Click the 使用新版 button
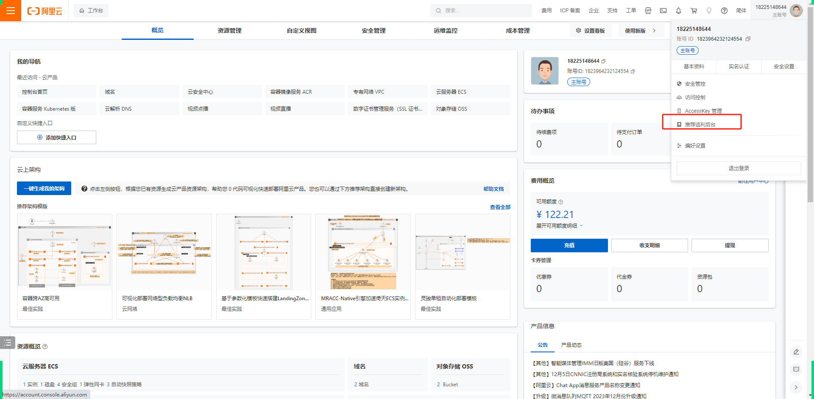 pos(640,31)
